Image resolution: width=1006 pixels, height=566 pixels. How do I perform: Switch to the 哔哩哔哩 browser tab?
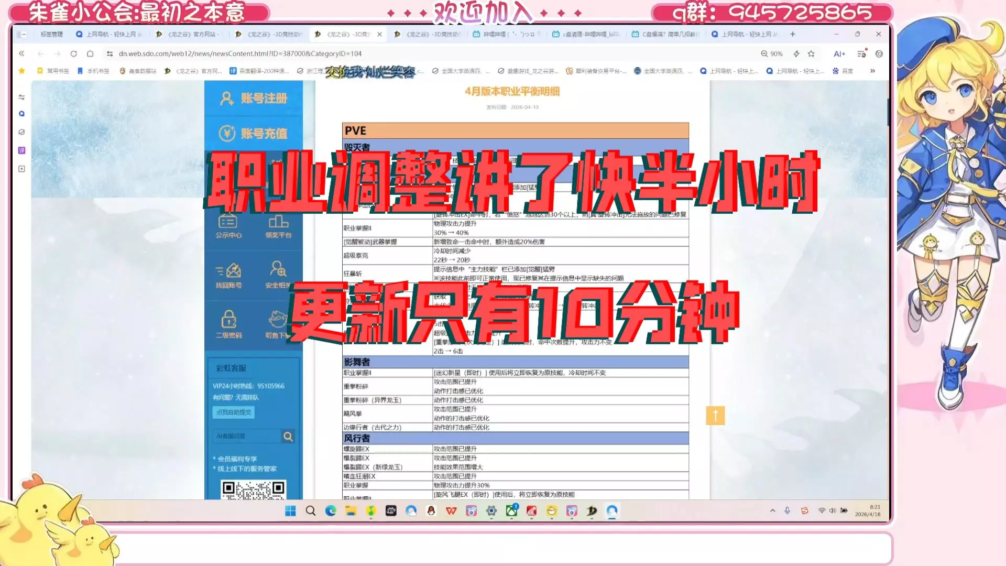click(x=506, y=35)
